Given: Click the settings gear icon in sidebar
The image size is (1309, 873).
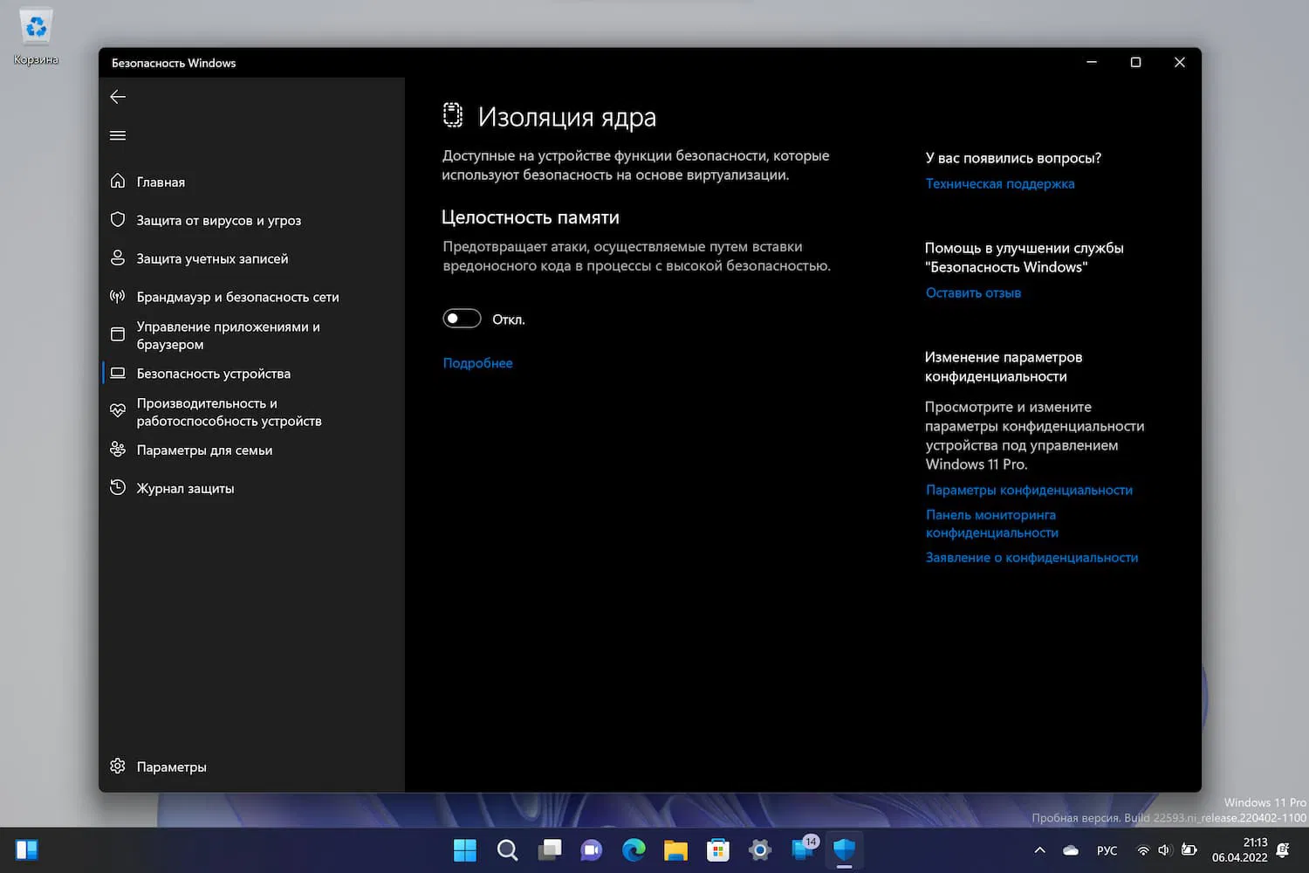Looking at the screenshot, I should click(118, 766).
